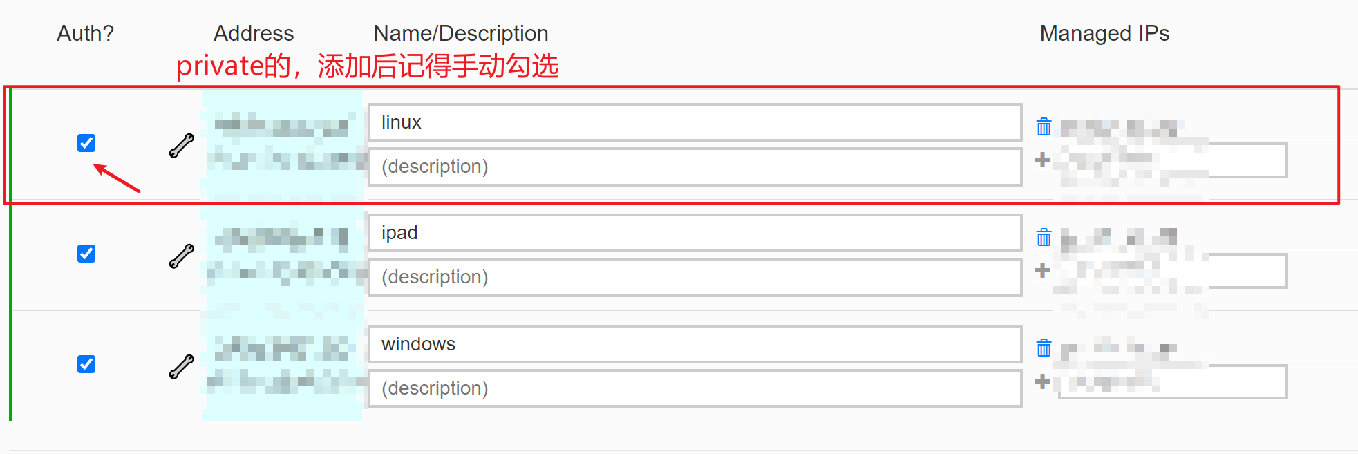The width and height of the screenshot is (1358, 454).
Task: Select description field under windows
Action: tap(695, 388)
